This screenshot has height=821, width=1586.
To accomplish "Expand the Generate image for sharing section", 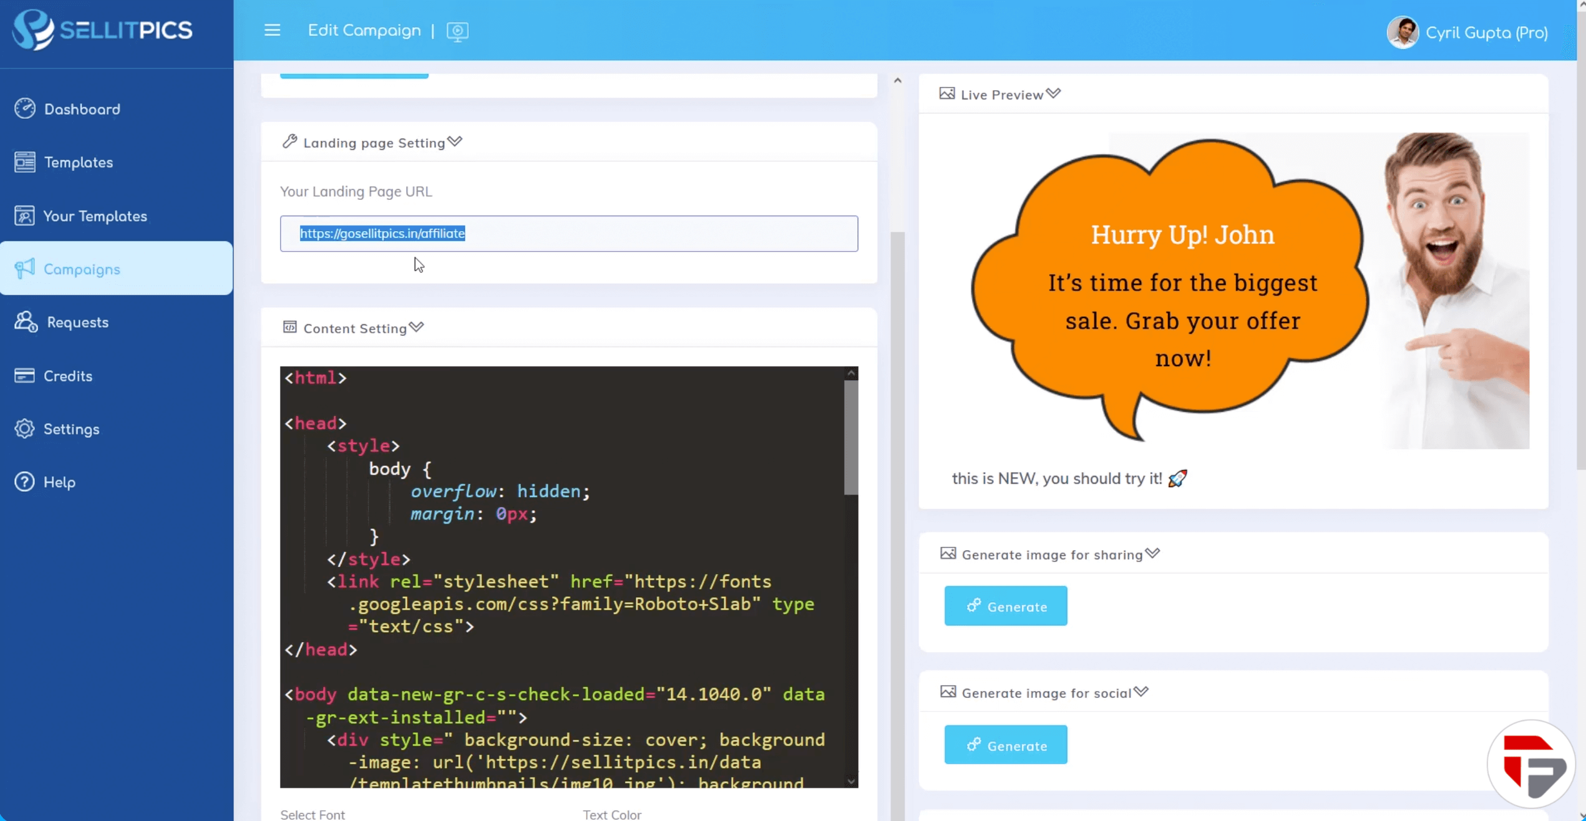I will [1153, 554].
